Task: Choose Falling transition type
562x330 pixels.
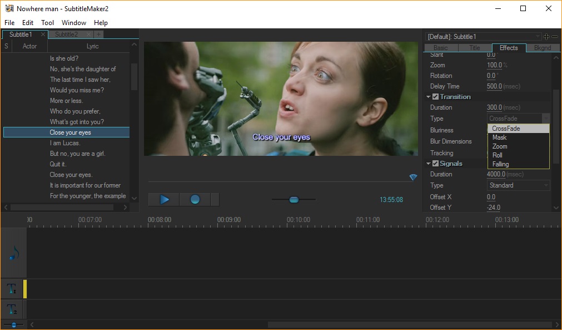Action: pyautogui.click(x=518, y=164)
